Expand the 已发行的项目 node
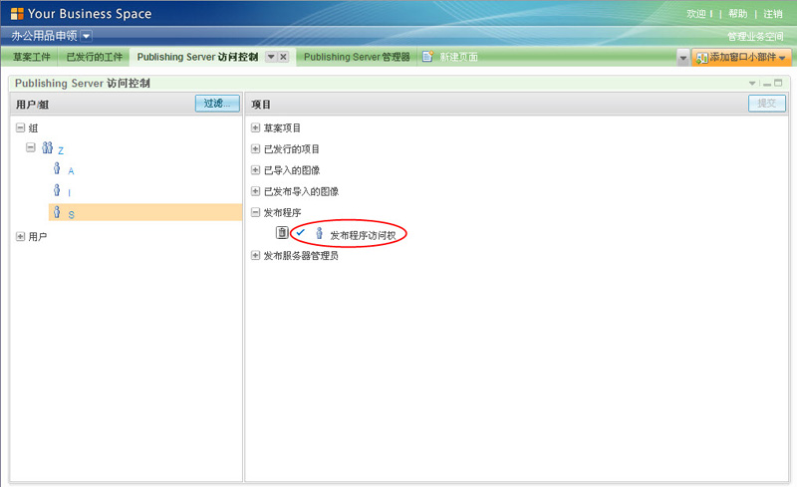The height and width of the screenshot is (487, 797). click(x=256, y=149)
